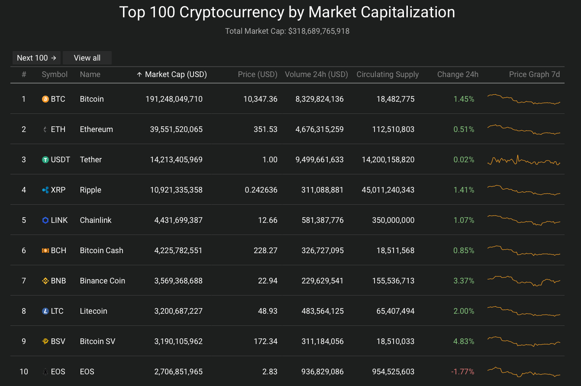Sort by Market Cap (USD) column
Image resolution: width=581 pixels, height=386 pixels.
pyautogui.click(x=176, y=74)
